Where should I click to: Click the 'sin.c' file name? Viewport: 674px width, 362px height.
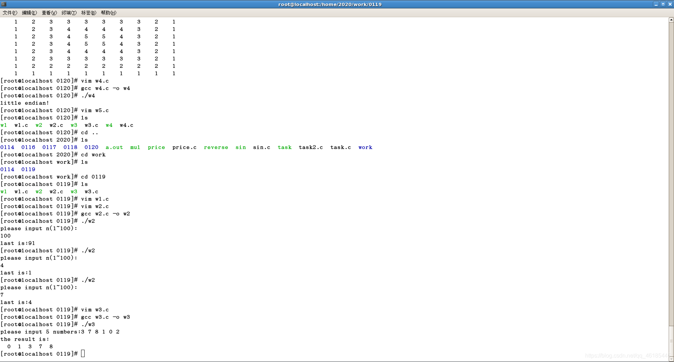click(x=262, y=147)
